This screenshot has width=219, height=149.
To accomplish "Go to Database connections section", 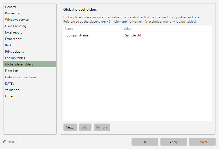I will 30,77.
